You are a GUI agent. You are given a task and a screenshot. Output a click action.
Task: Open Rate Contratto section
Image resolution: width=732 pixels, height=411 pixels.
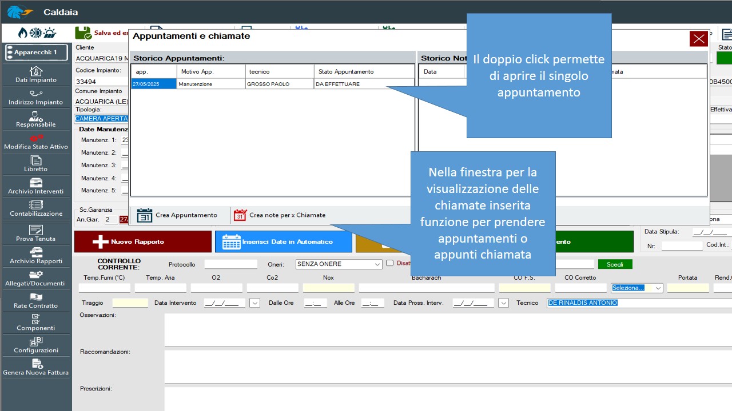click(x=36, y=300)
